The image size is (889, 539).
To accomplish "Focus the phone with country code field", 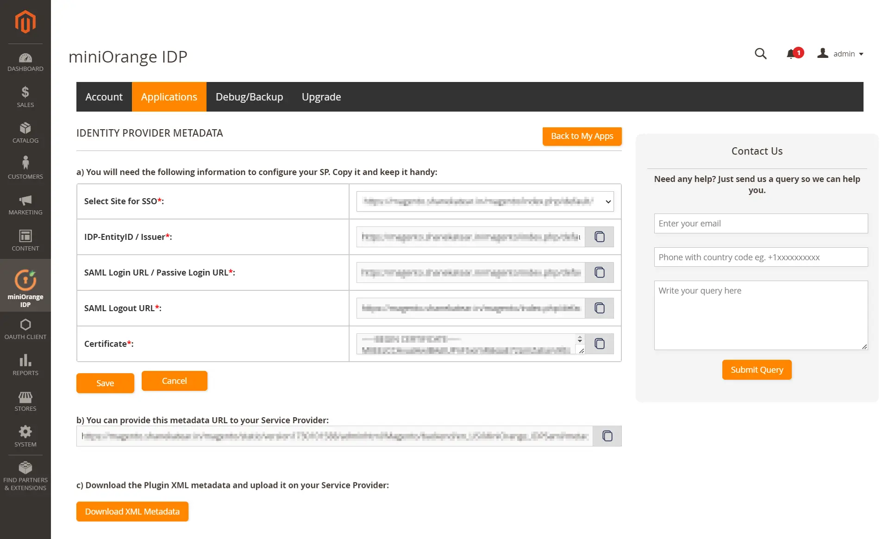I will coord(761,257).
